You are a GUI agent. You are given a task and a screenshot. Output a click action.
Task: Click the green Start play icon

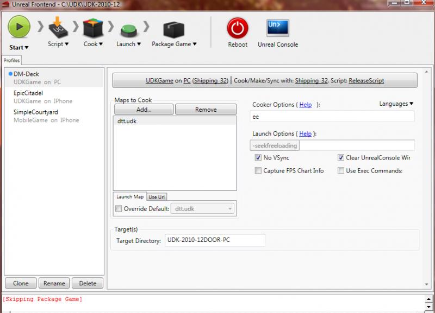(x=19, y=27)
